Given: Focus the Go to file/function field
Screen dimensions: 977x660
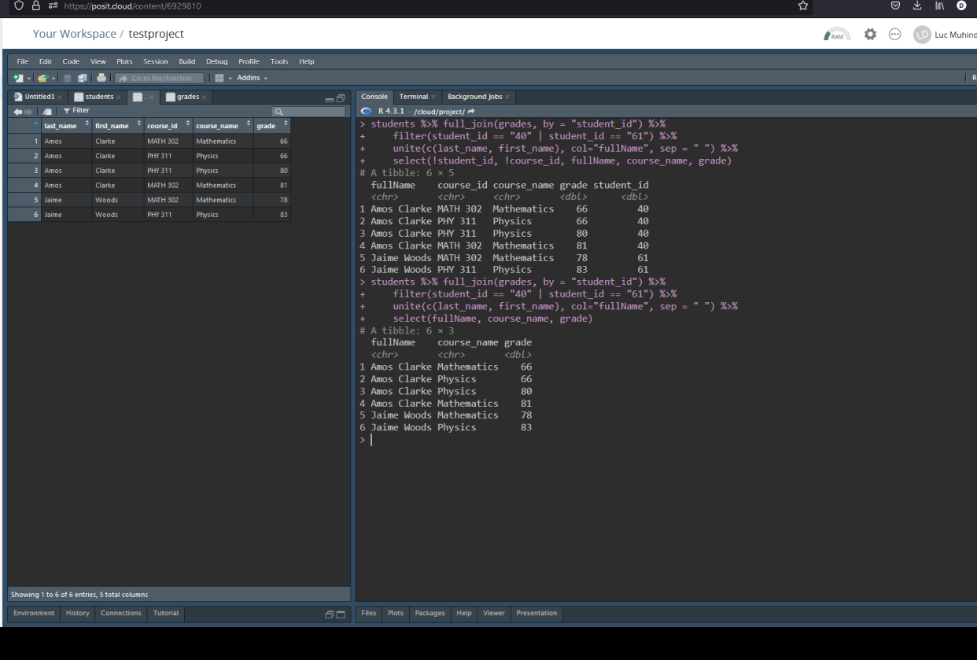Looking at the screenshot, I should pos(160,78).
